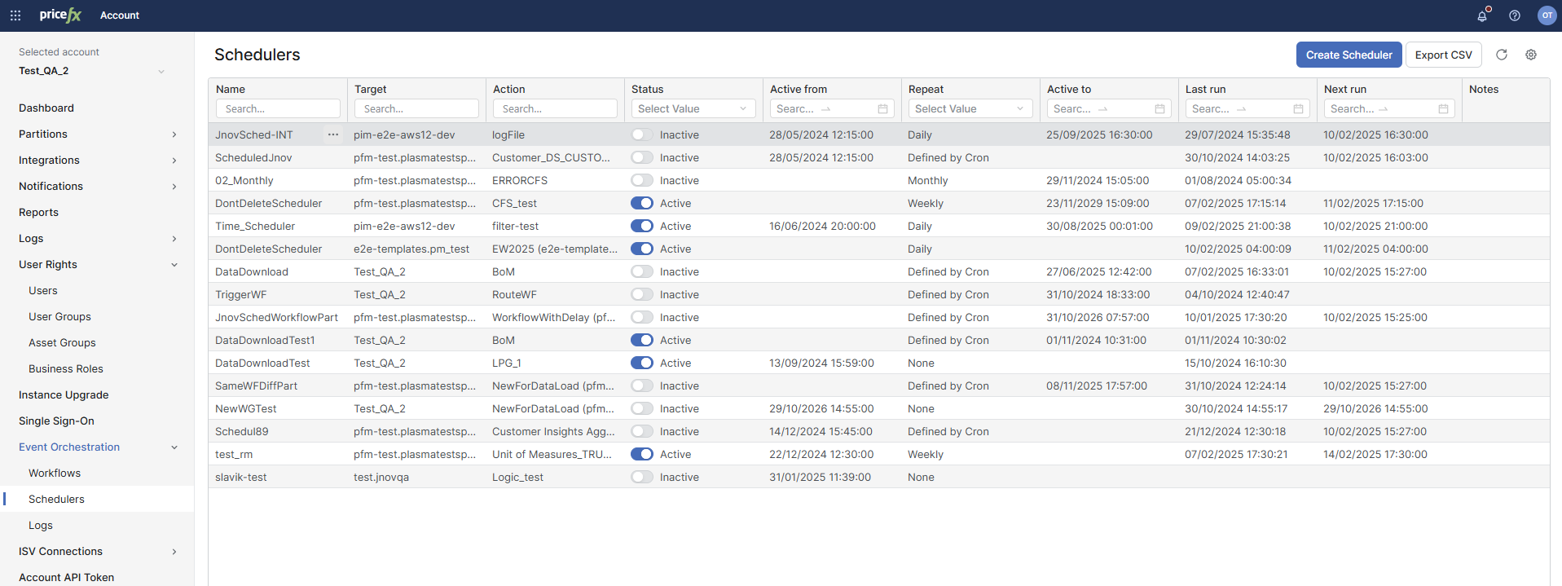Open the OT user avatar menu

[x=1547, y=15]
